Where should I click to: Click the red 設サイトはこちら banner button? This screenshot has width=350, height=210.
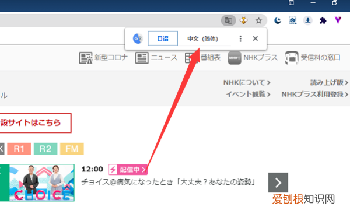click(x=35, y=123)
